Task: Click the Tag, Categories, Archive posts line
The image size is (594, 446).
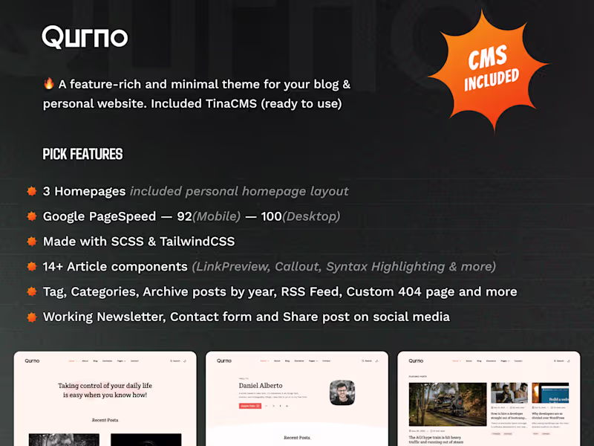Action: pos(280,291)
